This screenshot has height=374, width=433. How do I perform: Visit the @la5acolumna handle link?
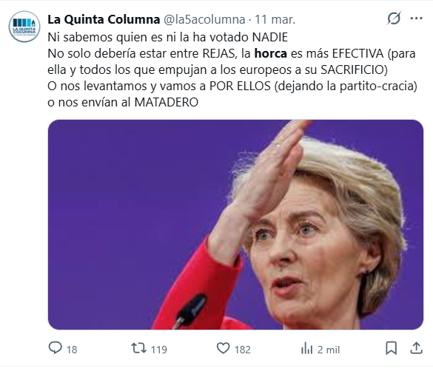204,19
